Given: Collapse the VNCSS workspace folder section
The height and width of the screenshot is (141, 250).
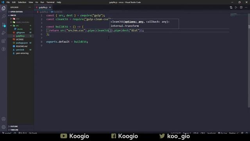Looking at the screenshot, I should click(13, 15).
